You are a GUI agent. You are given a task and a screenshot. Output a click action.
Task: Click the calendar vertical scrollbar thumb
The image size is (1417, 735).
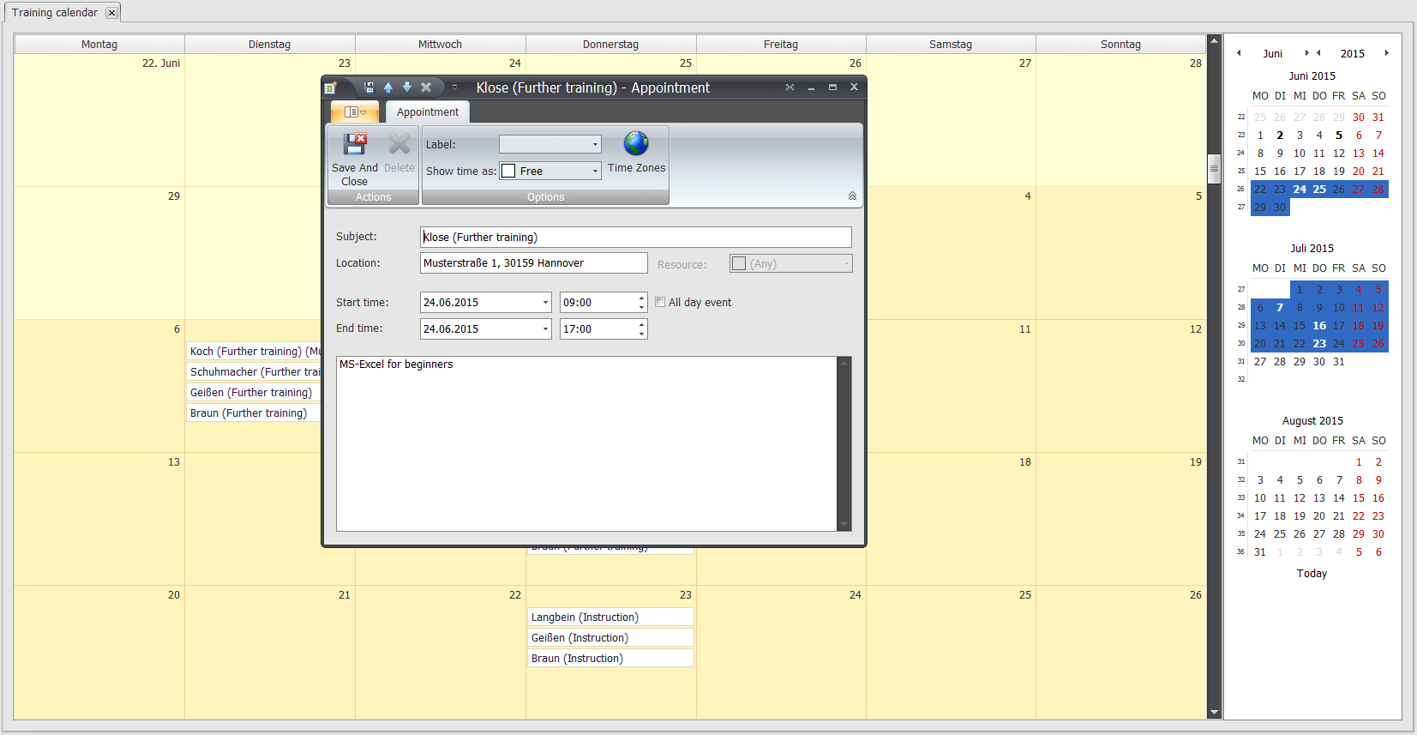tap(1214, 169)
